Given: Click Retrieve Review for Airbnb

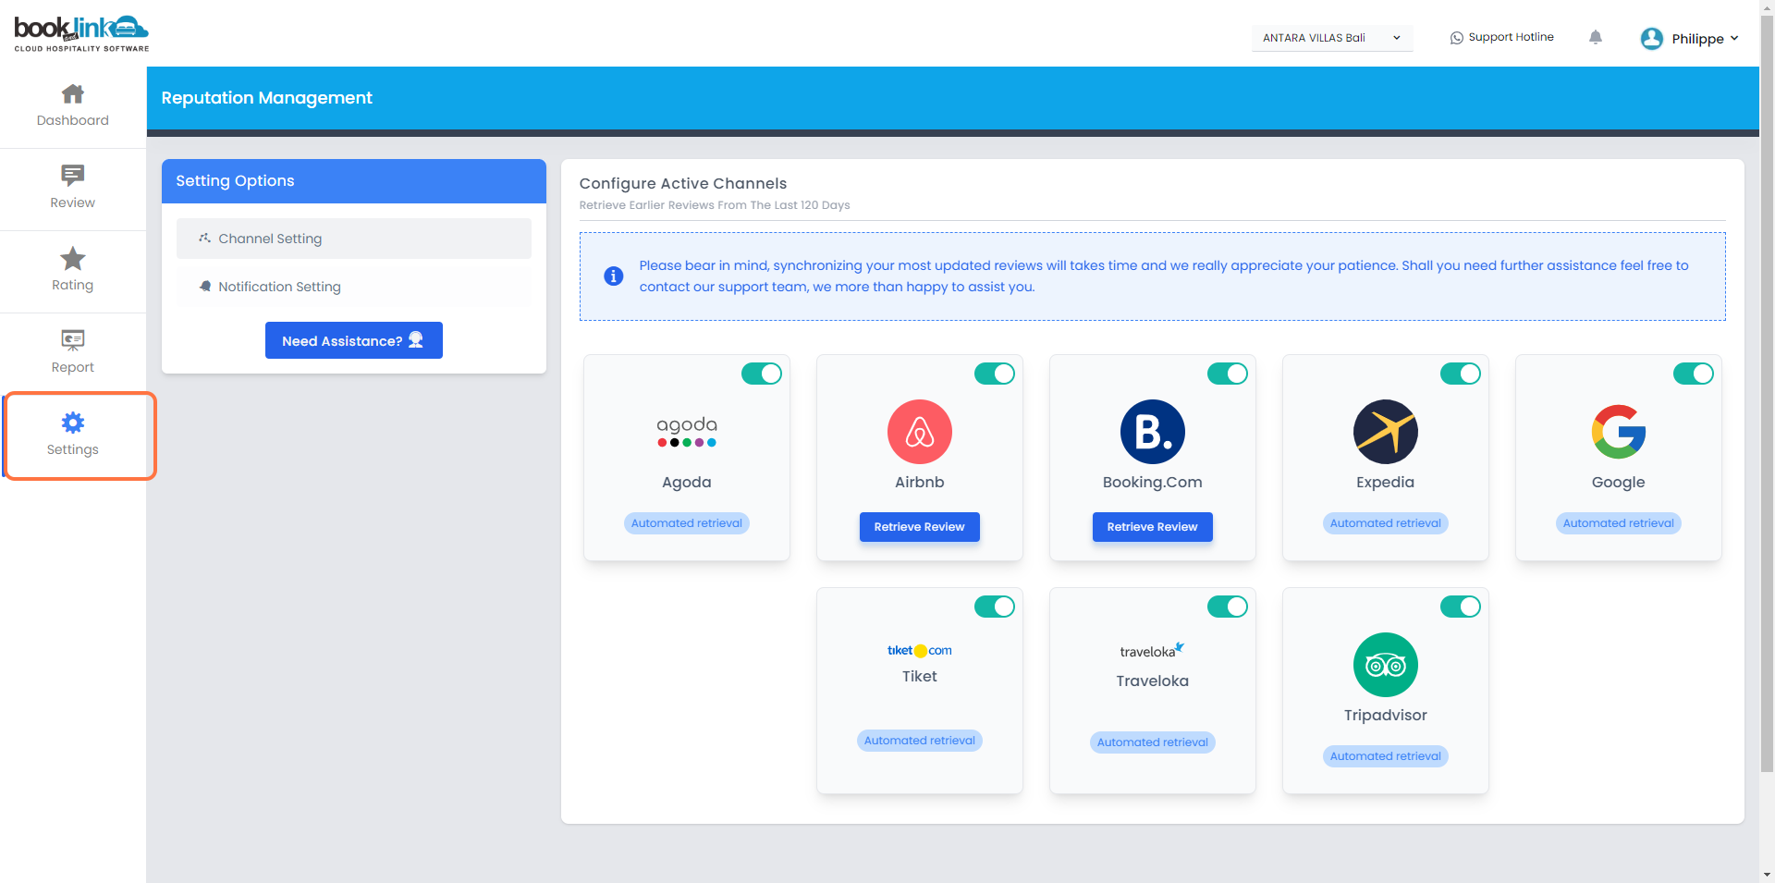Looking at the screenshot, I should 920,527.
